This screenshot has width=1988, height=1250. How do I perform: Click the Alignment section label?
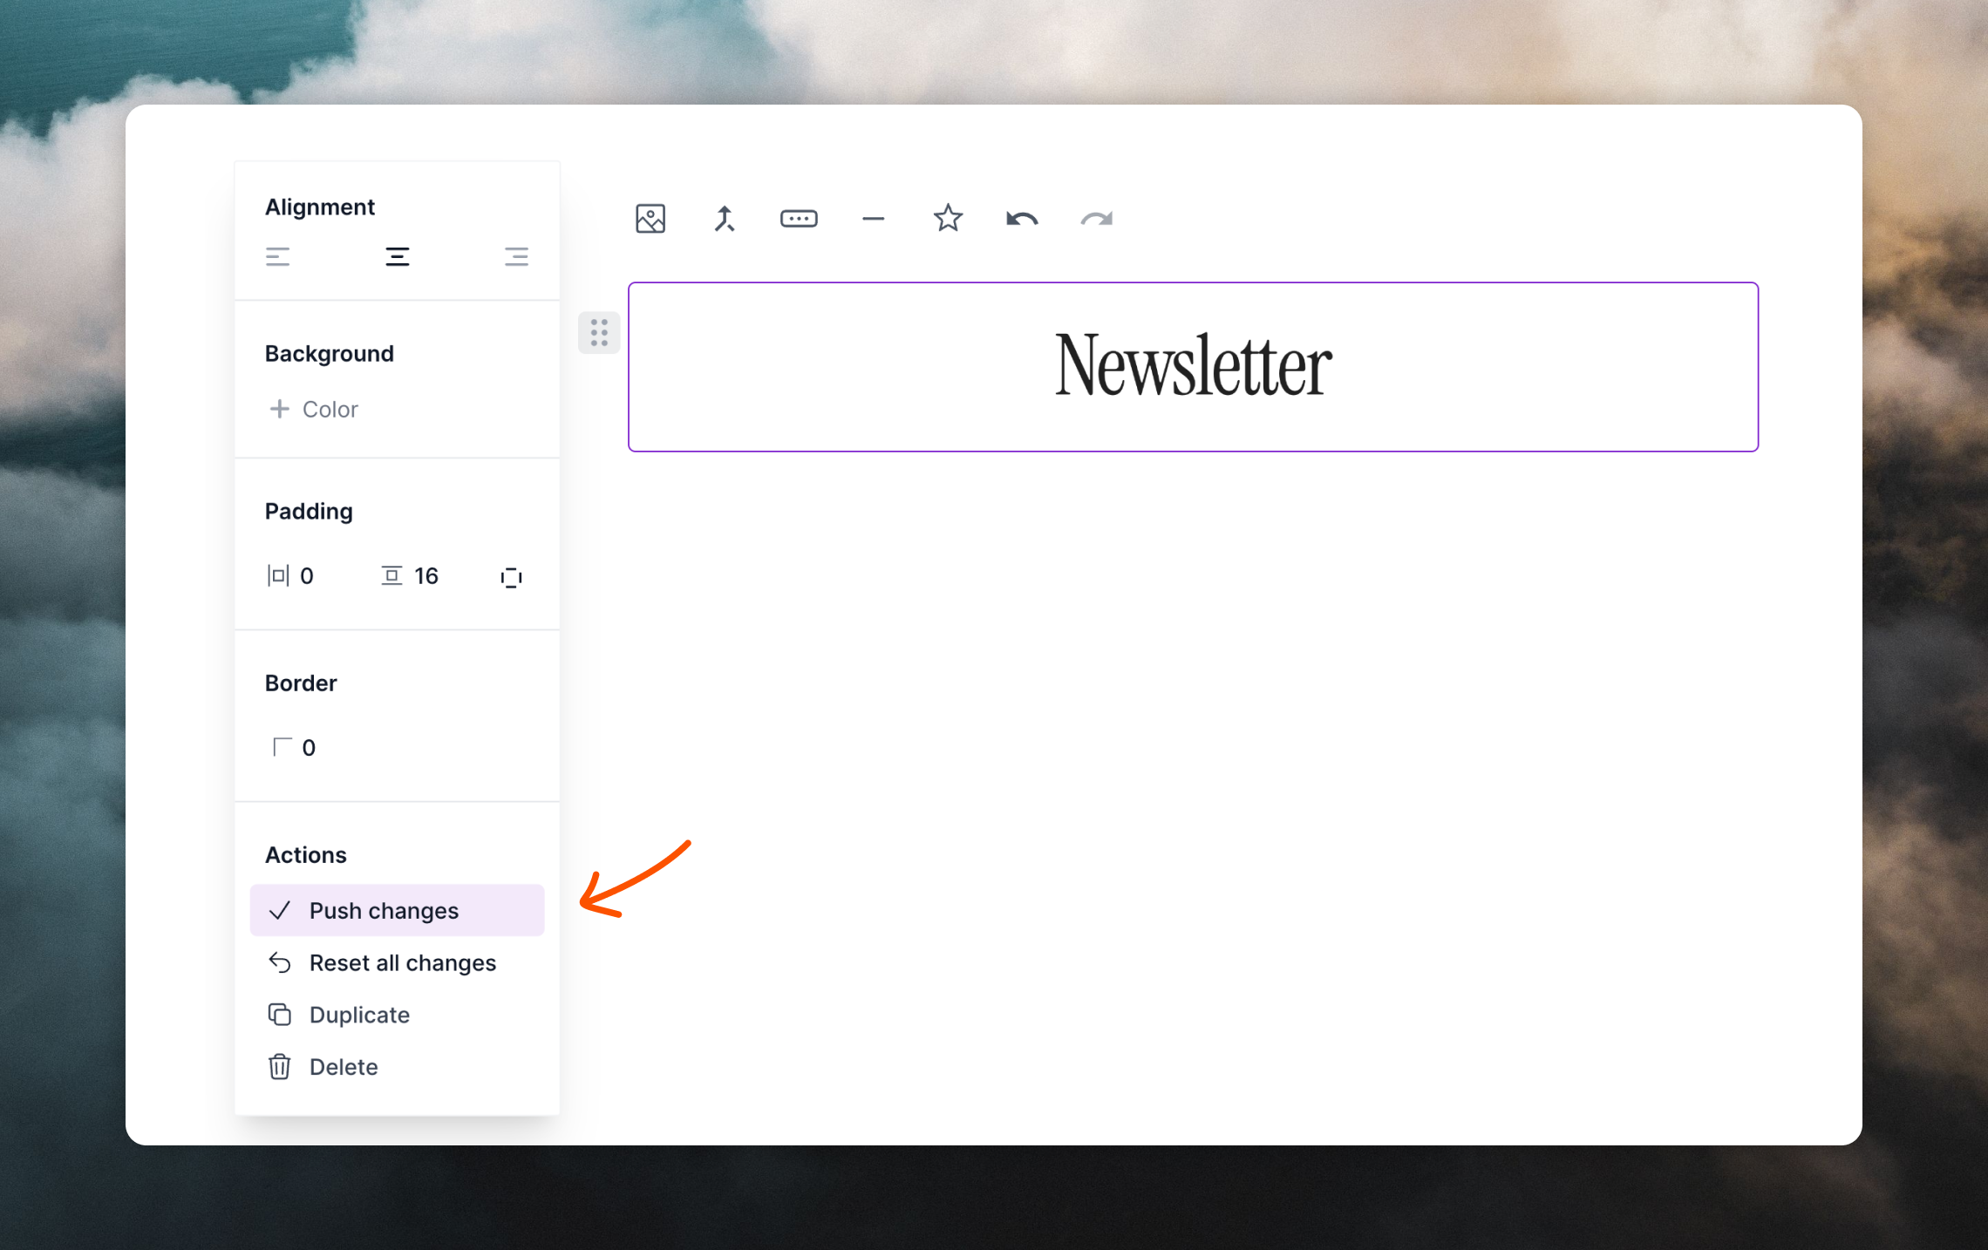pos(320,207)
